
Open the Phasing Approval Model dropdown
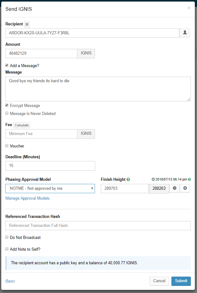pos(50,188)
